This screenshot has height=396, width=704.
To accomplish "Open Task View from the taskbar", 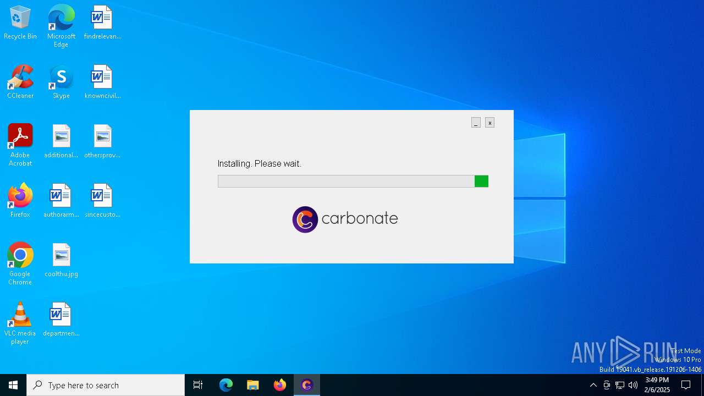I will point(198,385).
